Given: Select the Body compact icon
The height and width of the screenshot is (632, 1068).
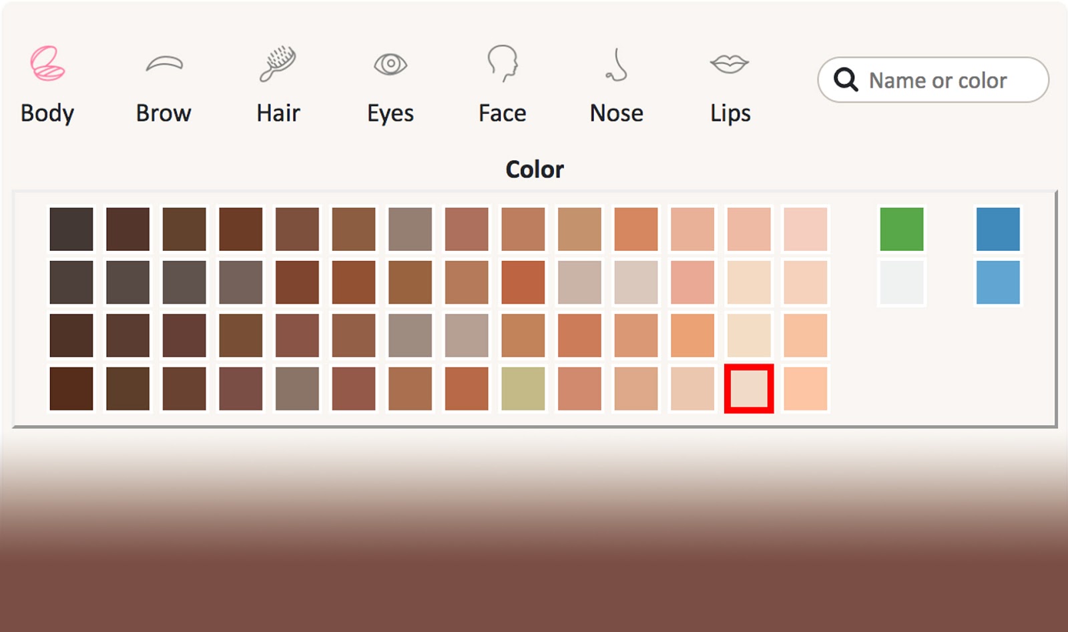Looking at the screenshot, I should 47,63.
